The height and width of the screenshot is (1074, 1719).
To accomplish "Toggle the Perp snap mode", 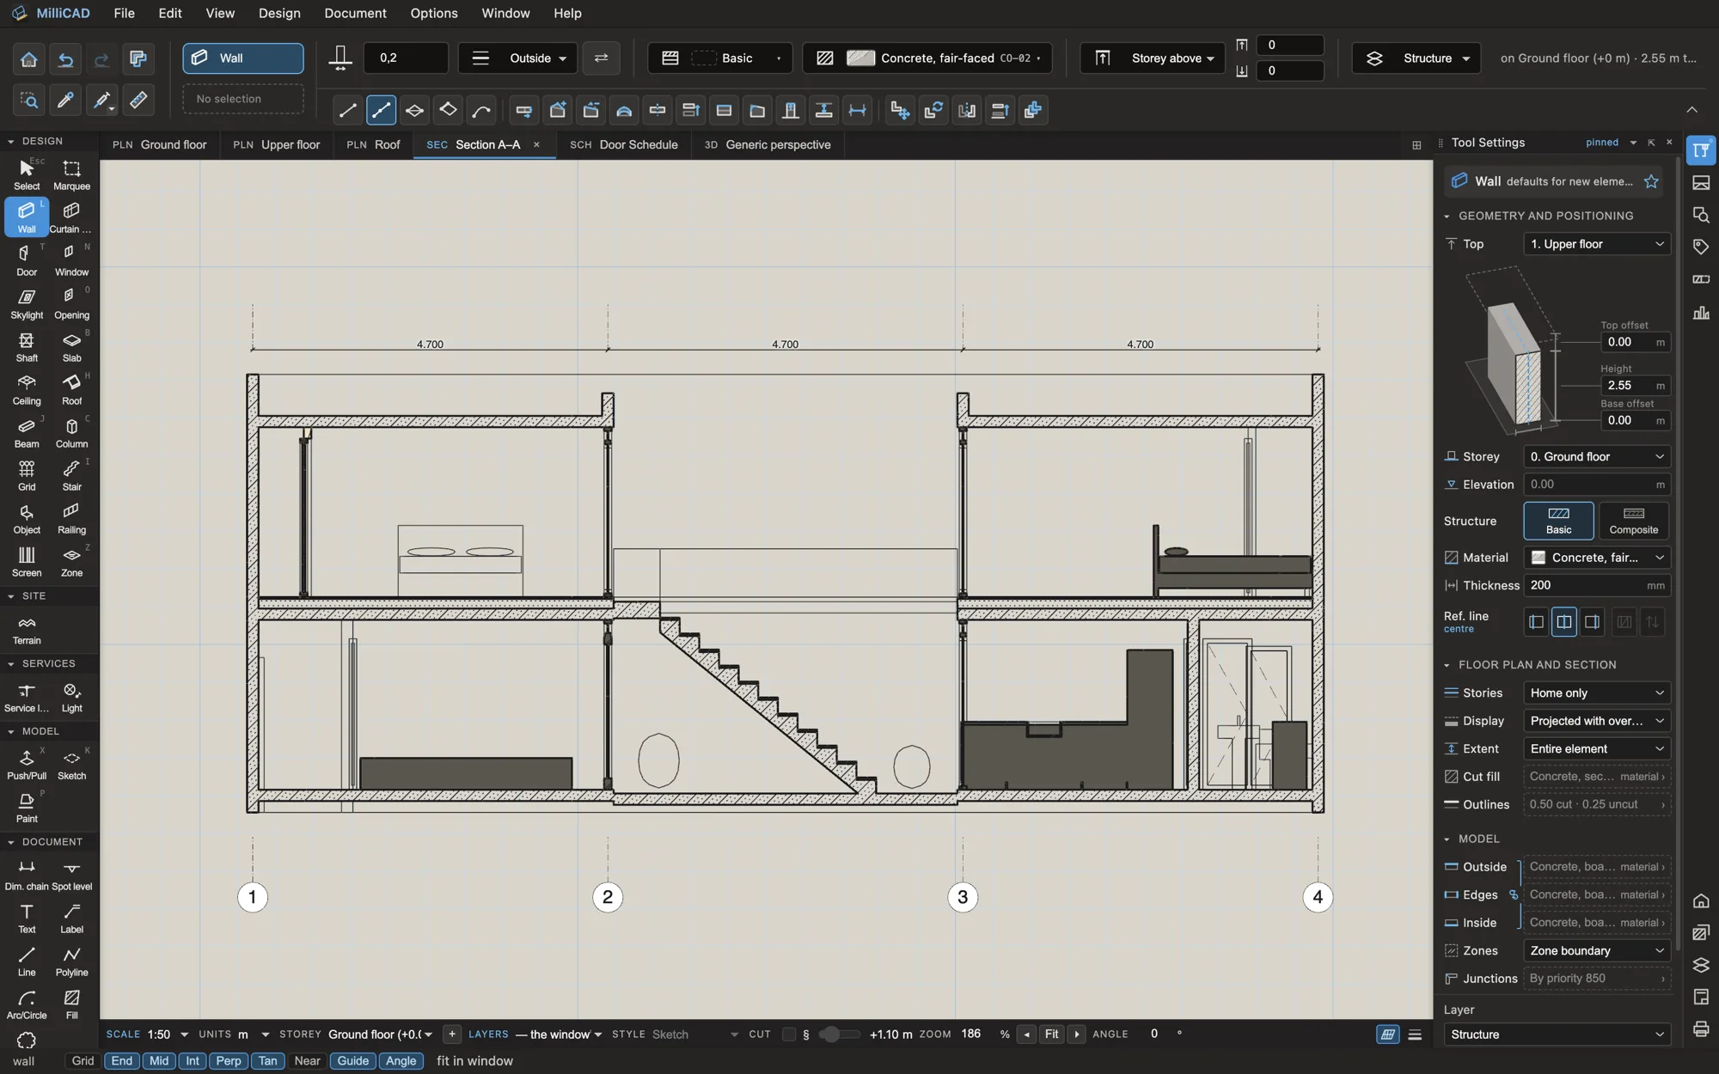I will pos(229,1061).
